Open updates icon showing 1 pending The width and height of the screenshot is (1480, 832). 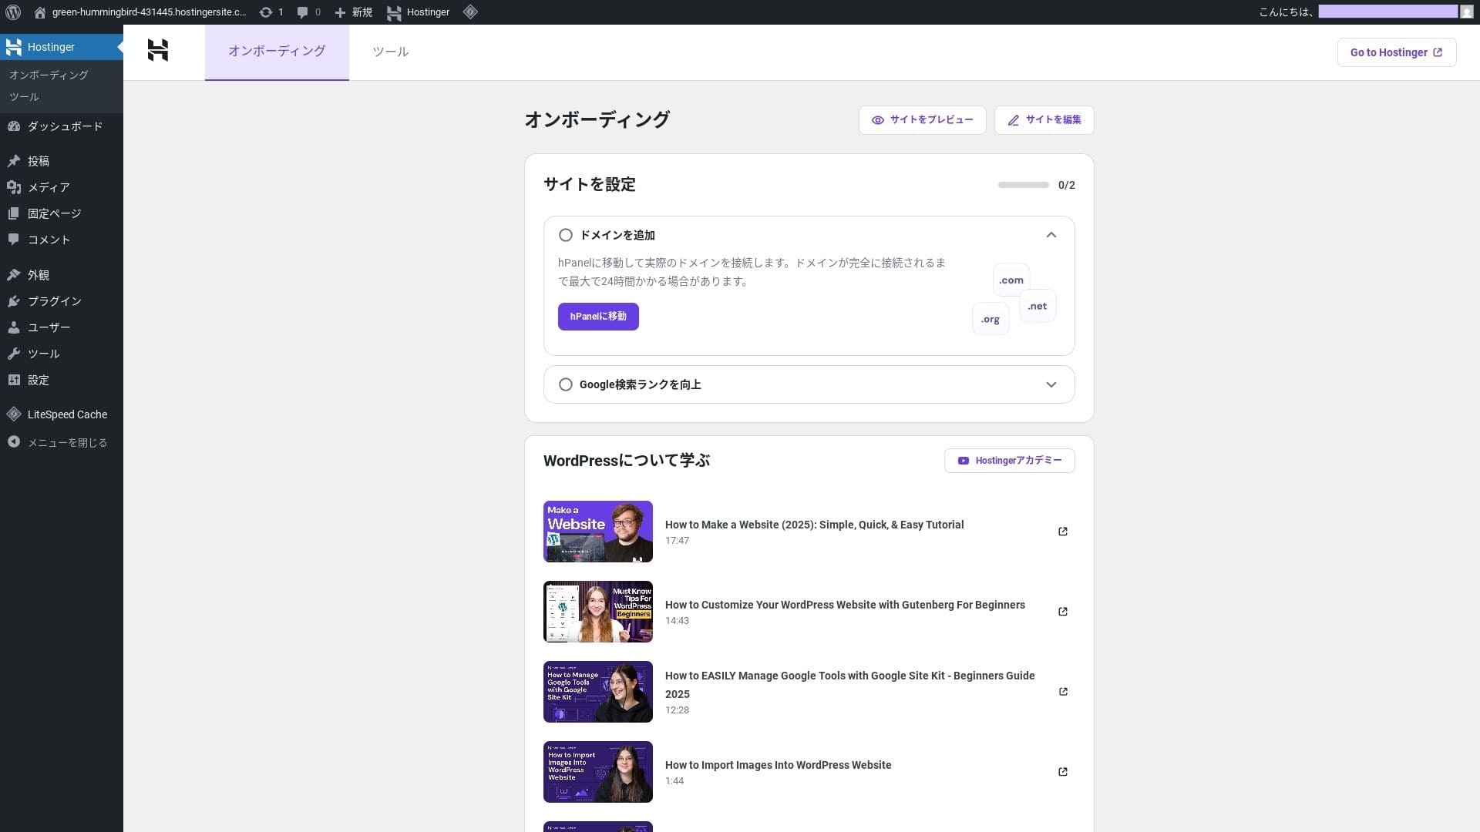pos(266,12)
